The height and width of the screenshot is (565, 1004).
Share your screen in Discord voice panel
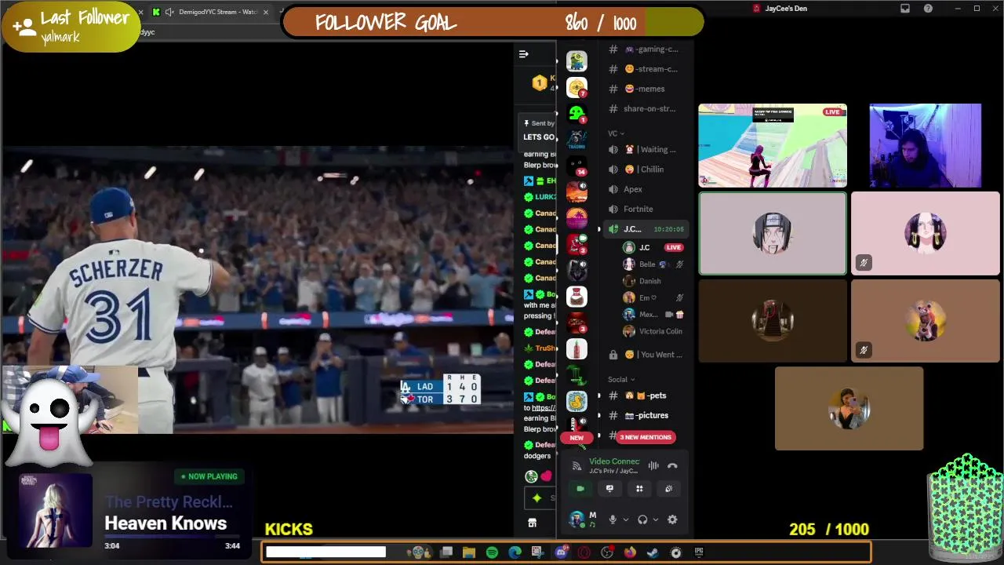click(x=609, y=489)
